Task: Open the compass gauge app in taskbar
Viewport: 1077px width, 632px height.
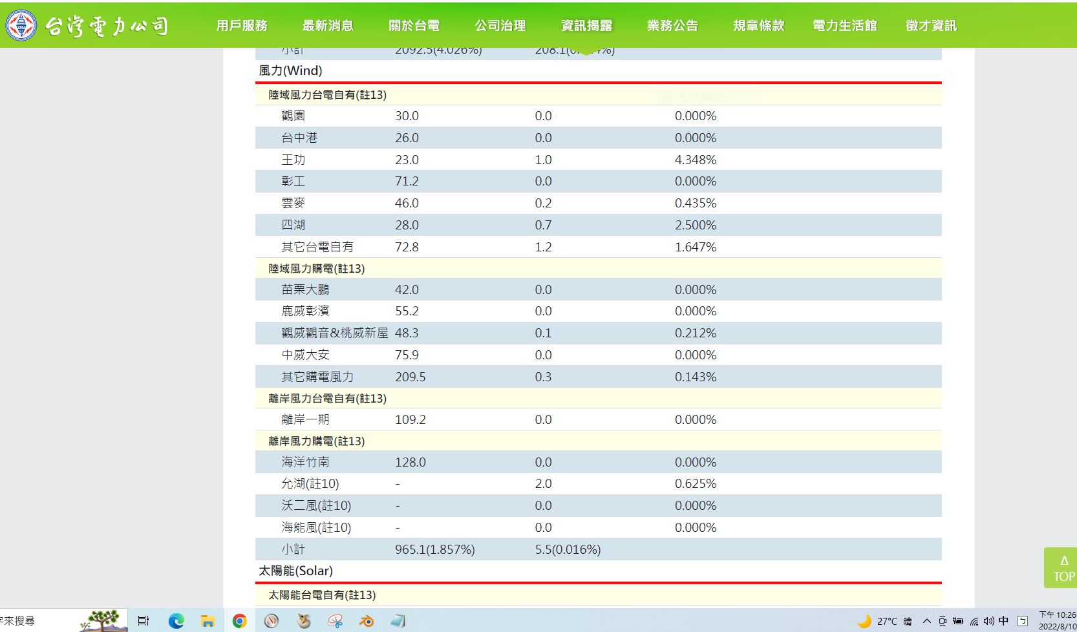Action: (272, 621)
